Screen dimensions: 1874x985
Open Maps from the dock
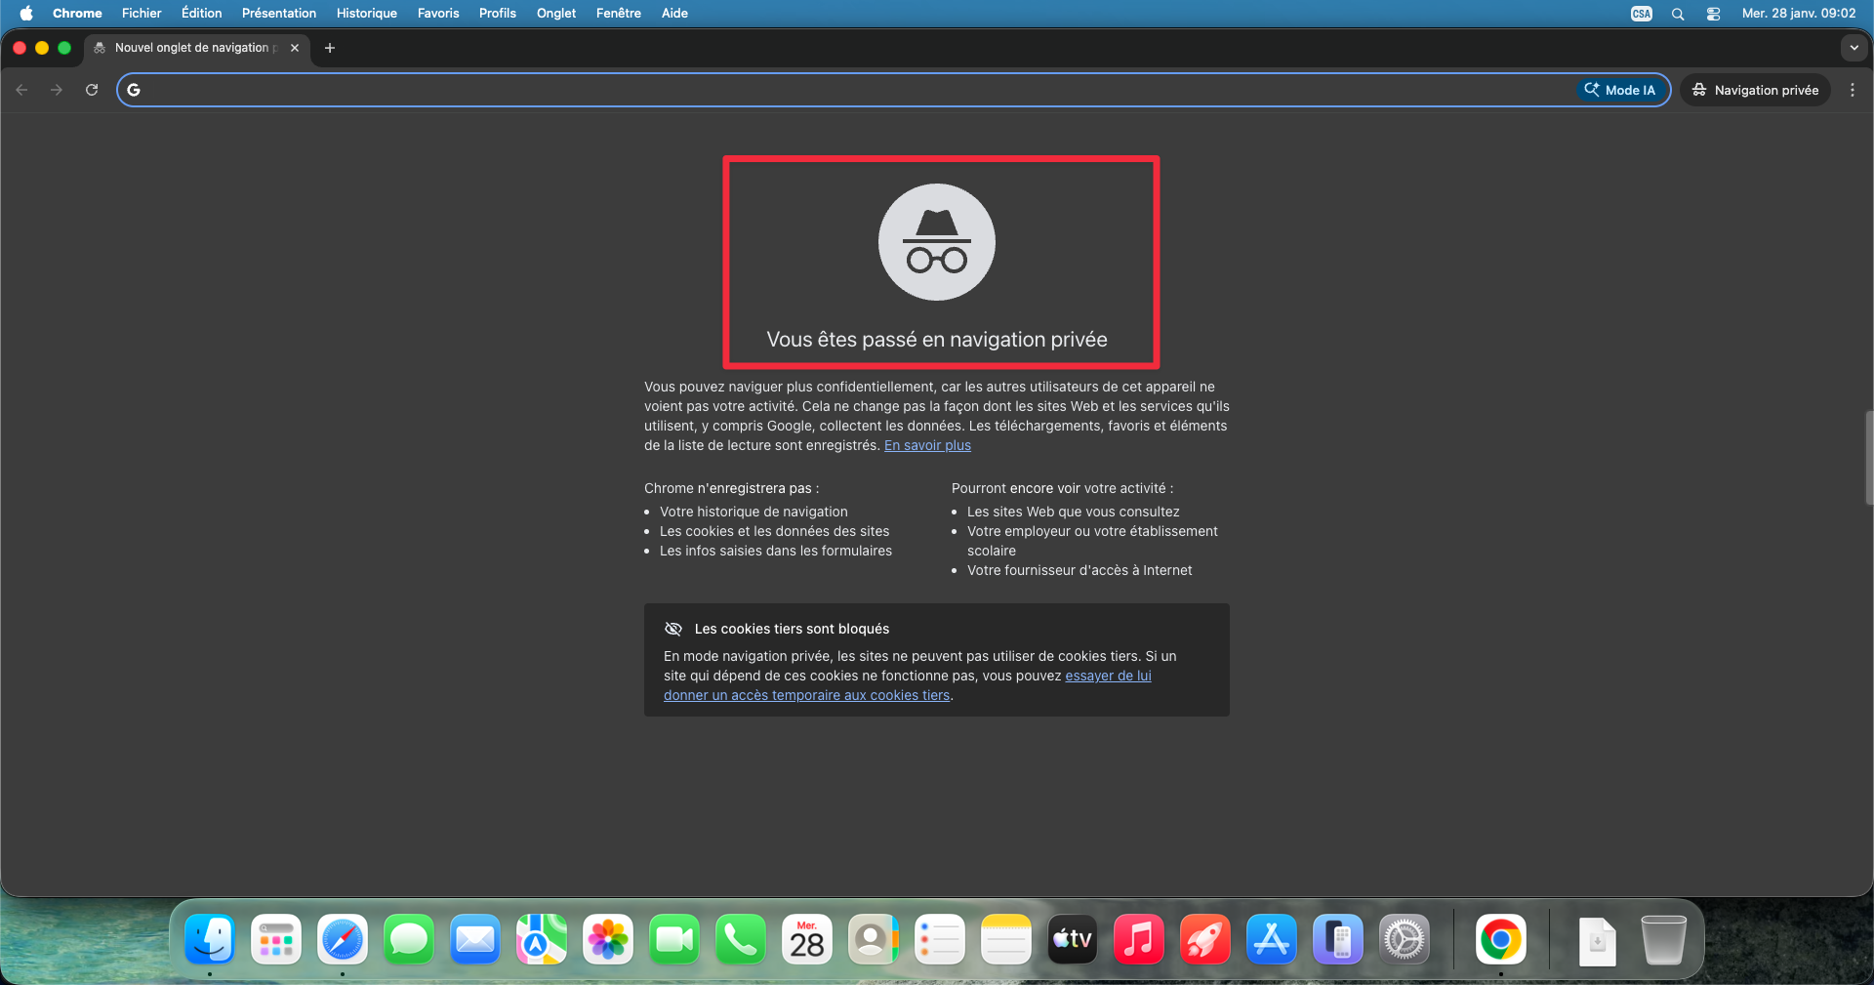pos(542,939)
